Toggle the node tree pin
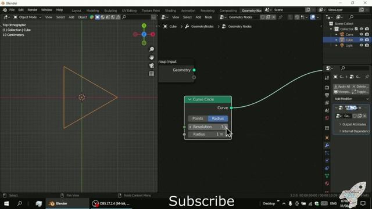 [x=280, y=17]
